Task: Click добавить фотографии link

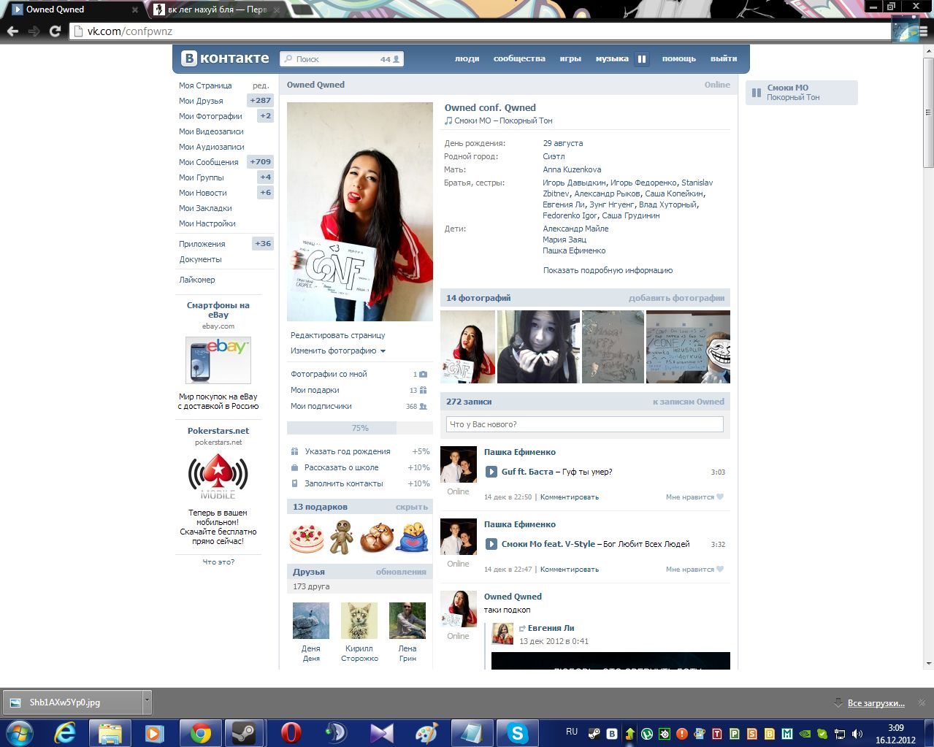Action: click(x=676, y=298)
